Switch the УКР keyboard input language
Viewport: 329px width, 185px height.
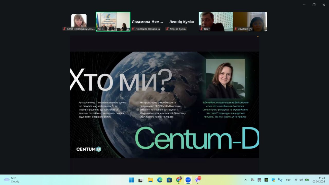click(288, 180)
